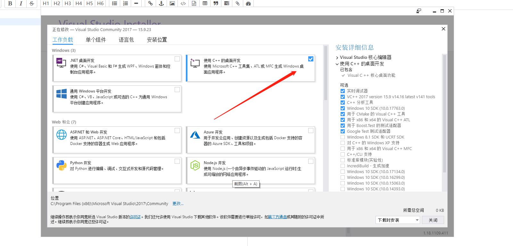
Task: Enable the Node.js 开发 workload checkbox
Action: coord(311,161)
